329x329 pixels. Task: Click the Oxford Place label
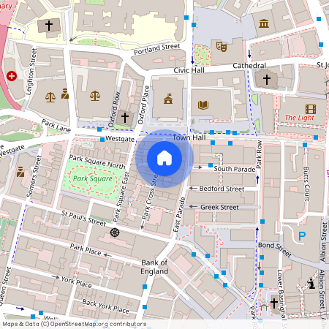coord(143,105)
